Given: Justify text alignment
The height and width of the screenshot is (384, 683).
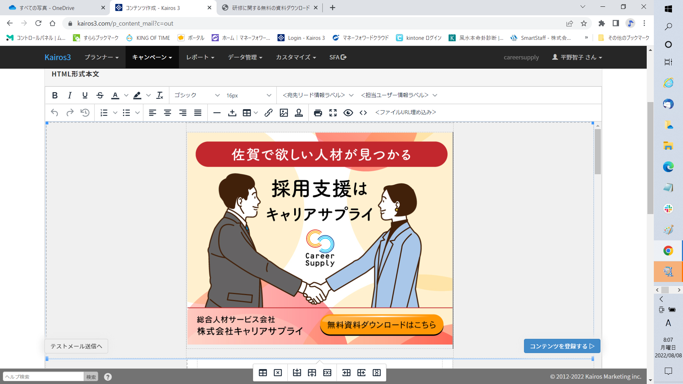Looking at the screenshot, I should point(198,113).
